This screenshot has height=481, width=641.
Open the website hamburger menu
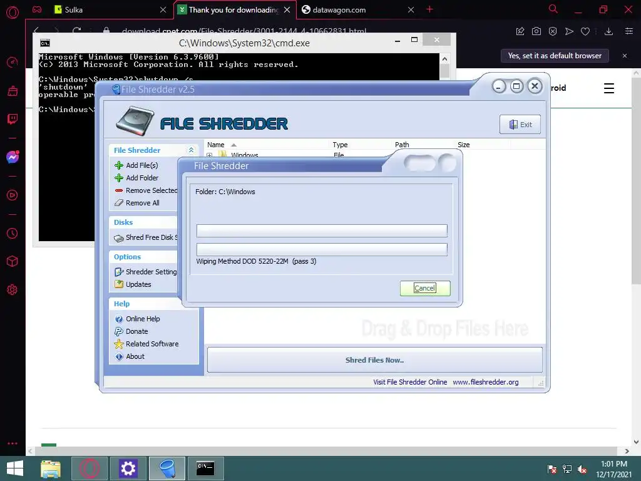(609, 88)
